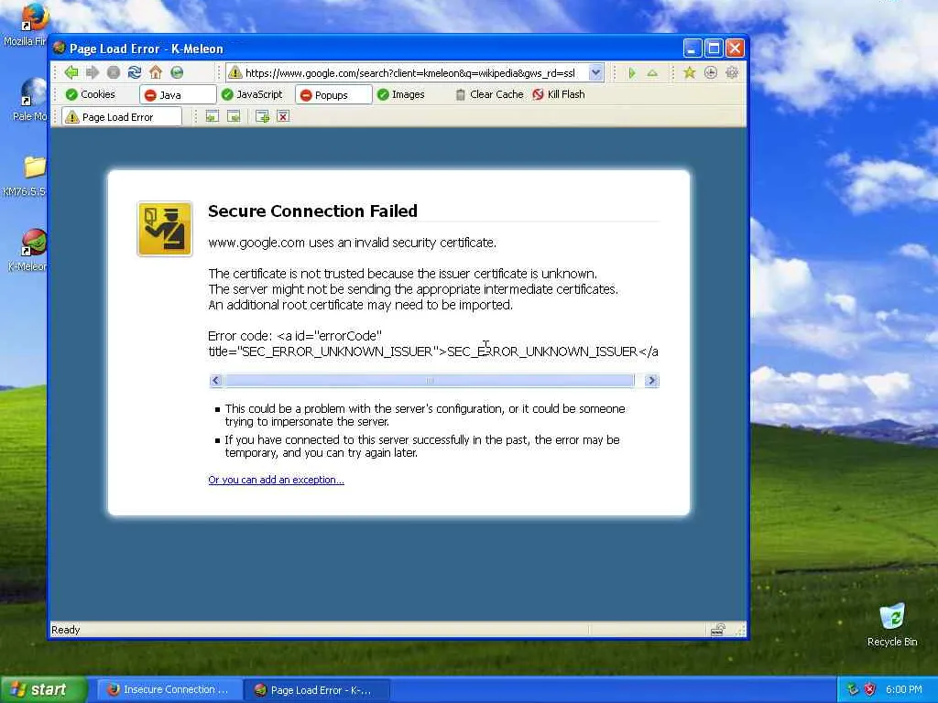
Task: Click the green search globe toolbar icon
Action: pos(177,72)
